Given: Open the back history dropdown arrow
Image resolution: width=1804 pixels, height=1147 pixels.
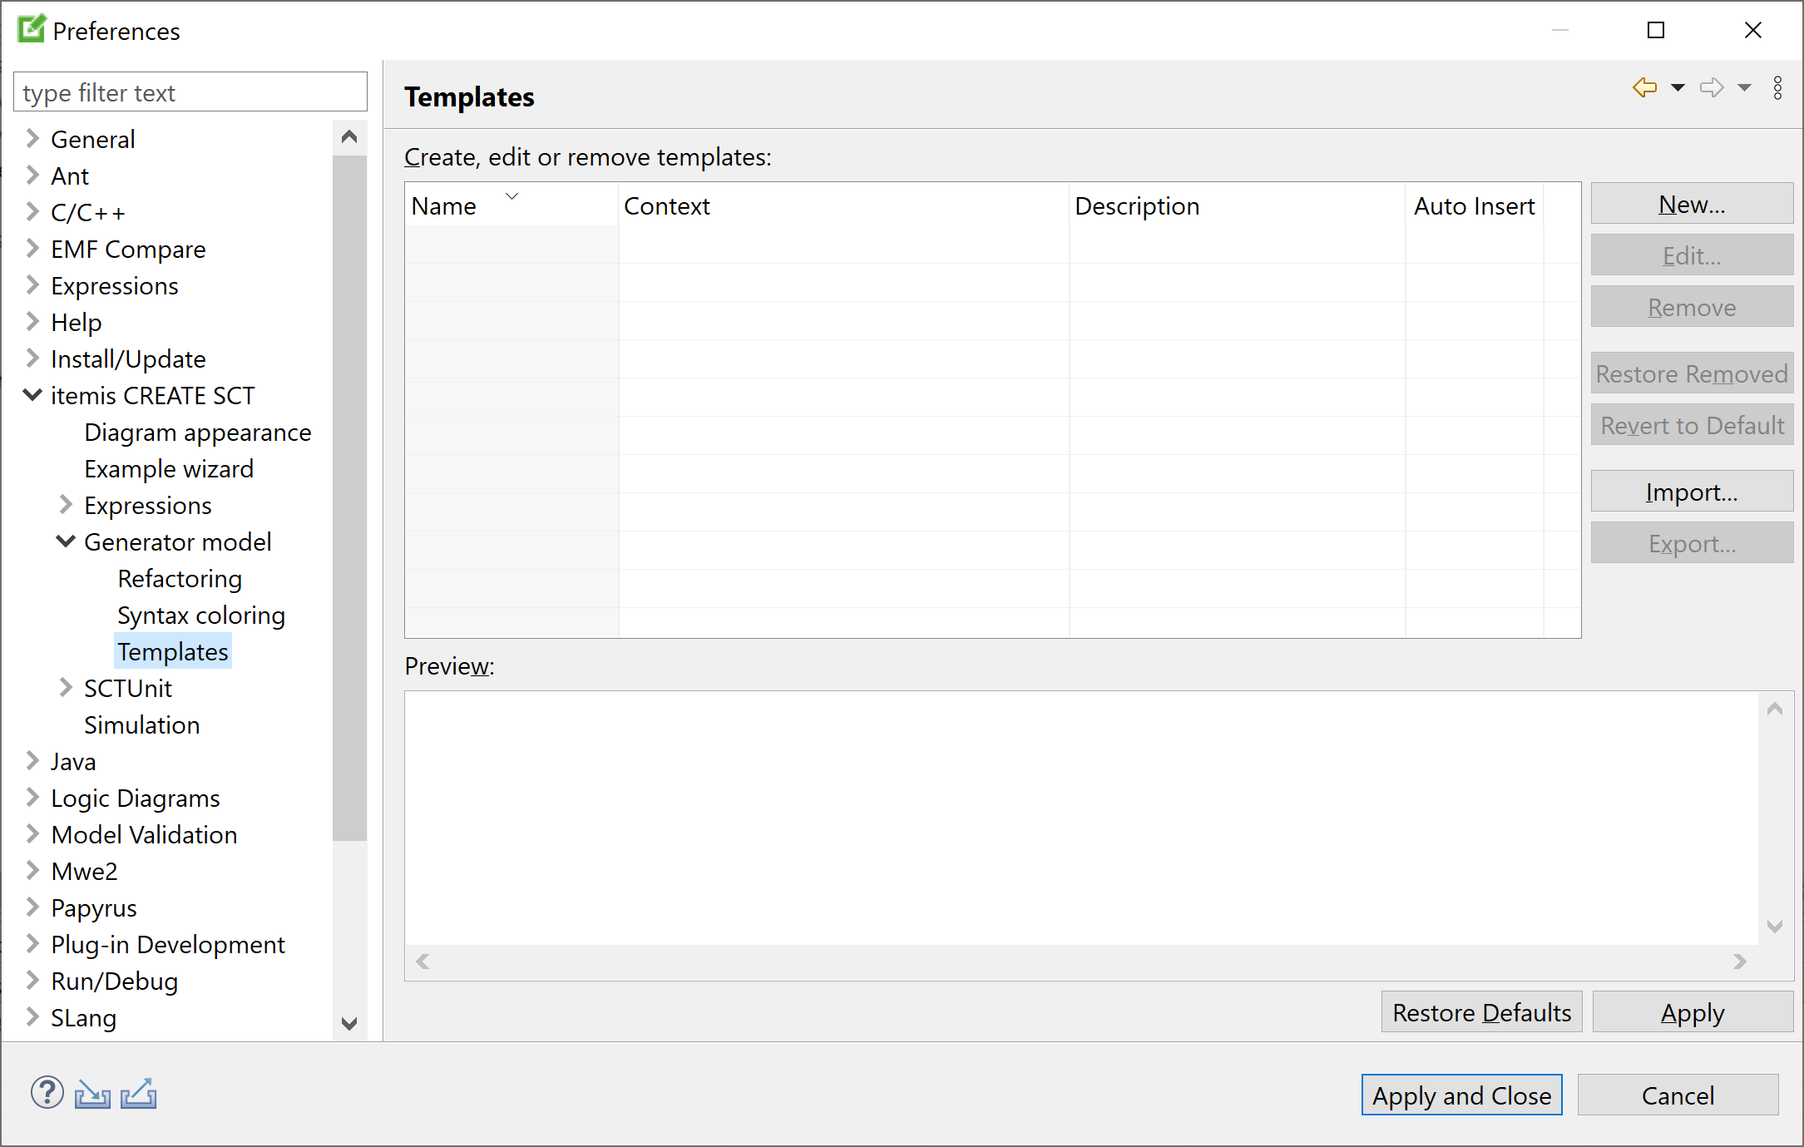Looking at the screenshot, I should (x=1678, y=87).
